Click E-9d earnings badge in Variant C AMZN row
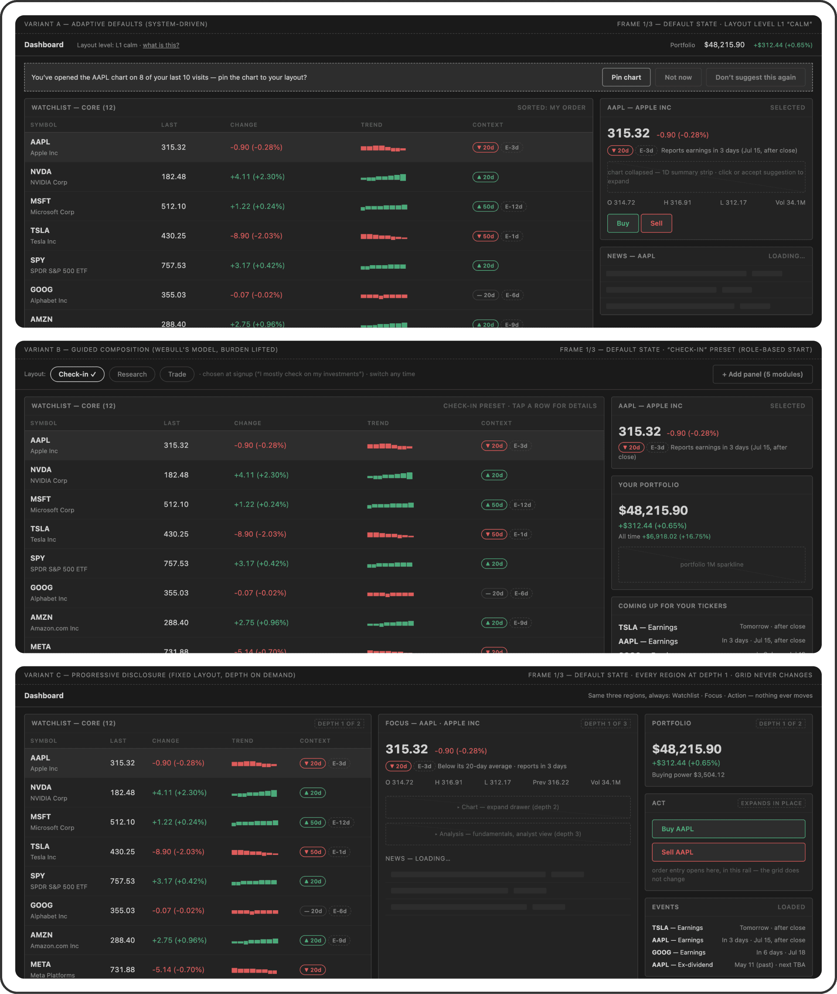The height and width of the screenshot is (994, 837). pyautogui.click(x=339, y=940)
